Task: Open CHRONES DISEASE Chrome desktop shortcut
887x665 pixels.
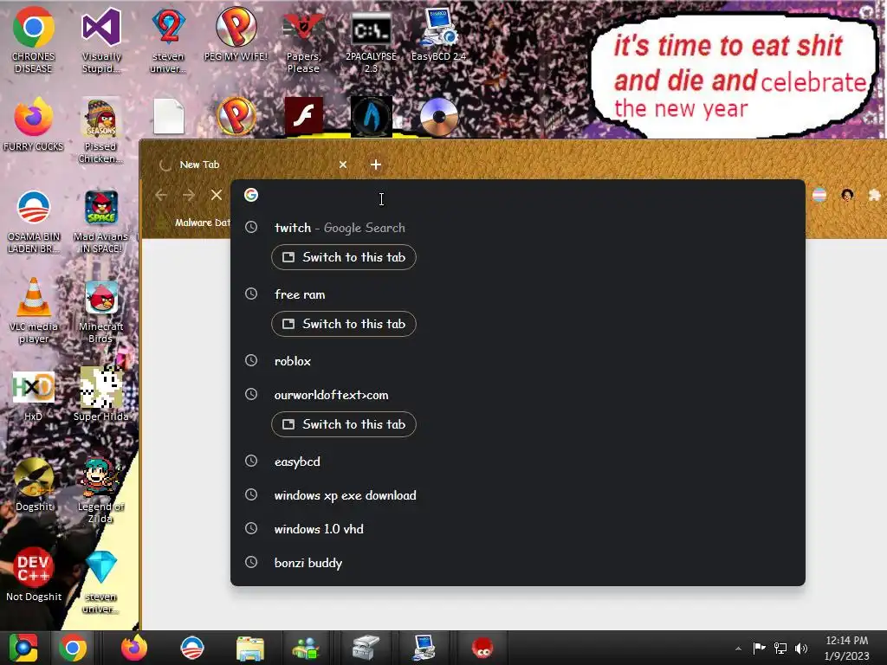Action: point(33,40)
